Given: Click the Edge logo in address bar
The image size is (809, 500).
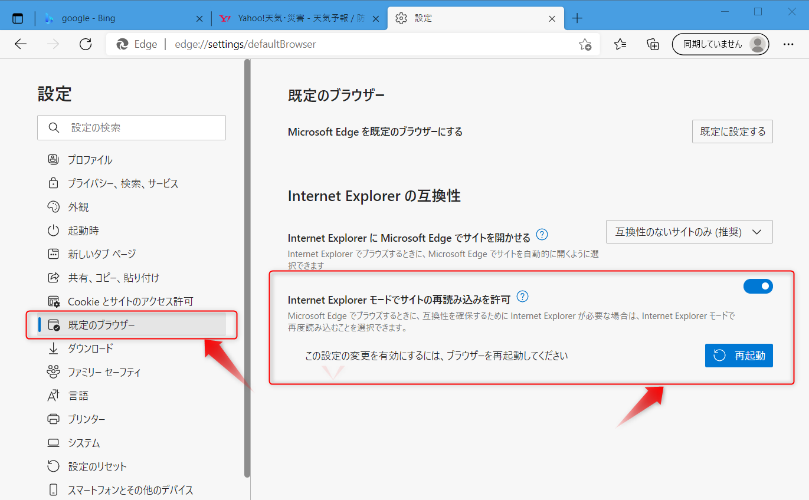Looking at the screenshot, I should [122, 44].
